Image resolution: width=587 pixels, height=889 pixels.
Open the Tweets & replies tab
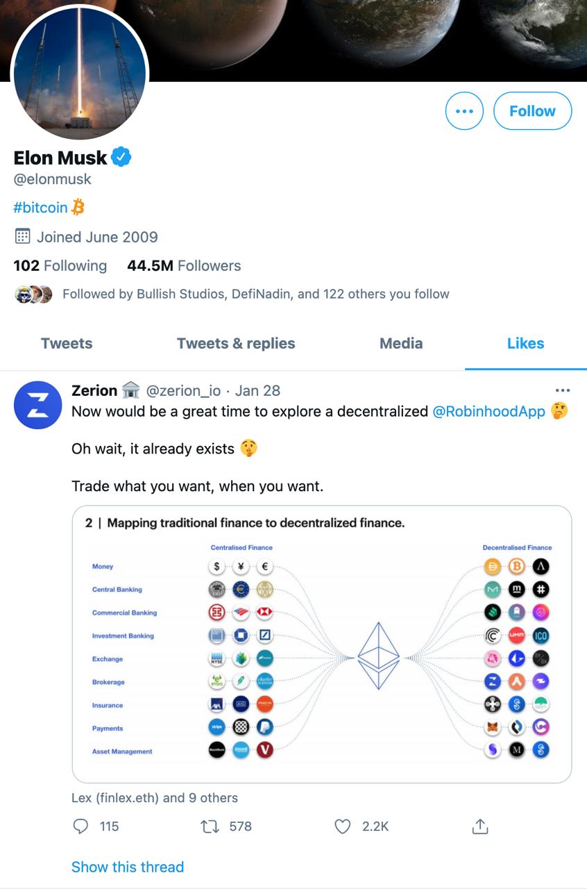pyautogui.click(x=236, y=343)
